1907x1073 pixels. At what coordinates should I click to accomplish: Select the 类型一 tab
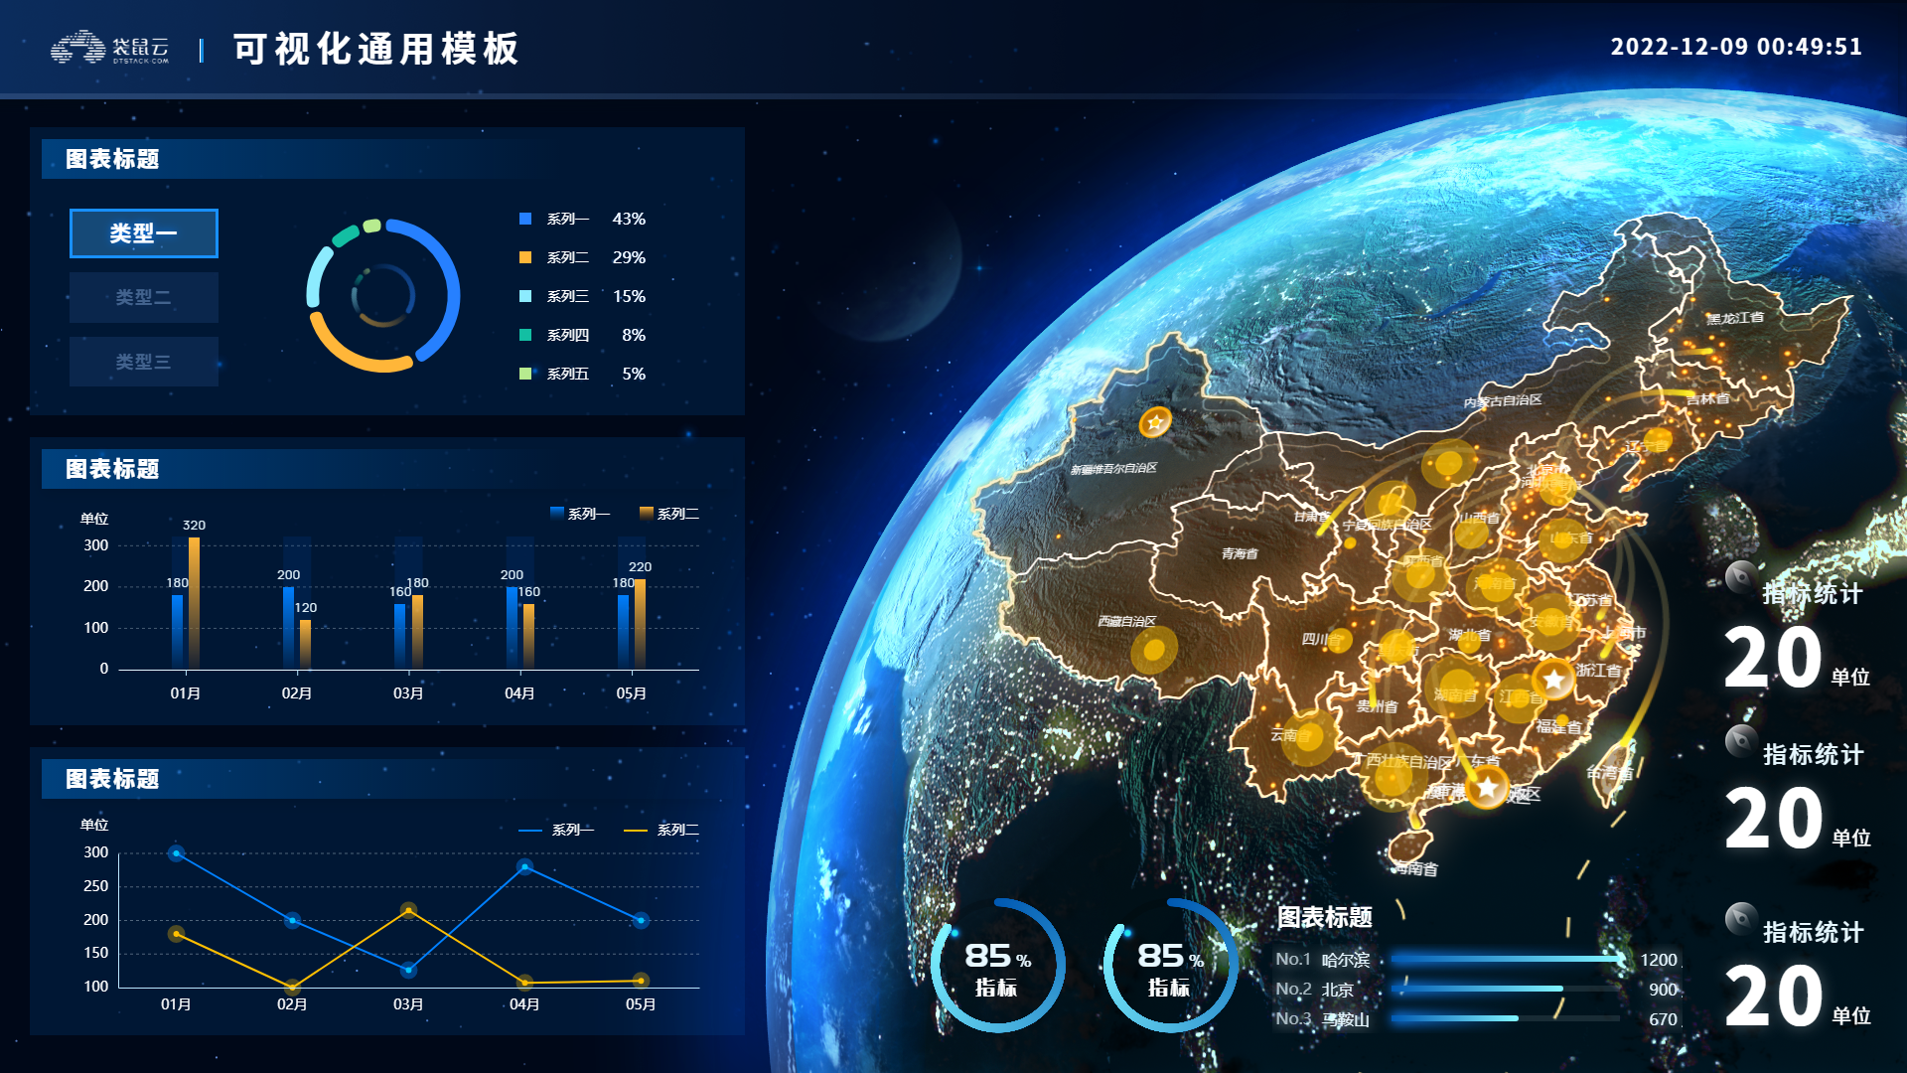144,233
